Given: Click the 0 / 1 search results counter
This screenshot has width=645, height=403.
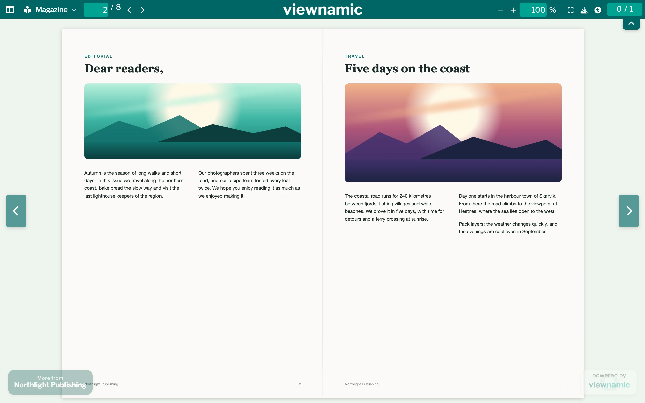Looking at the screenshot, I should coord(625,9).
